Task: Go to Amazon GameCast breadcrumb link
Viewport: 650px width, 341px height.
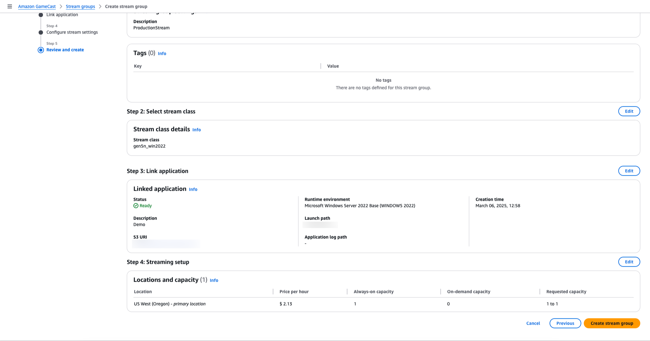Action: 37,6
